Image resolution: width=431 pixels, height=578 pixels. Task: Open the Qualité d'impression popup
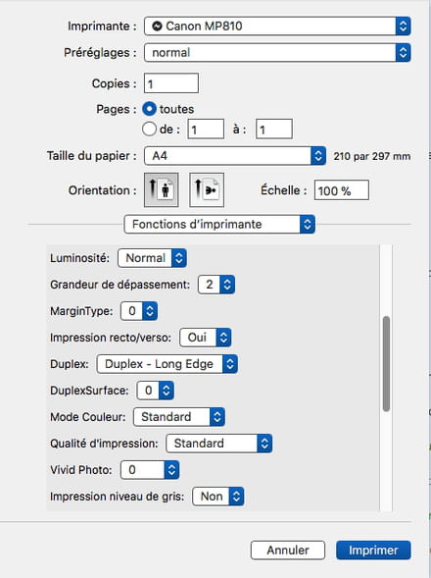[x=219, y=444]
